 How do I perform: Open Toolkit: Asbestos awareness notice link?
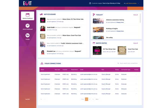coord(72,43)
